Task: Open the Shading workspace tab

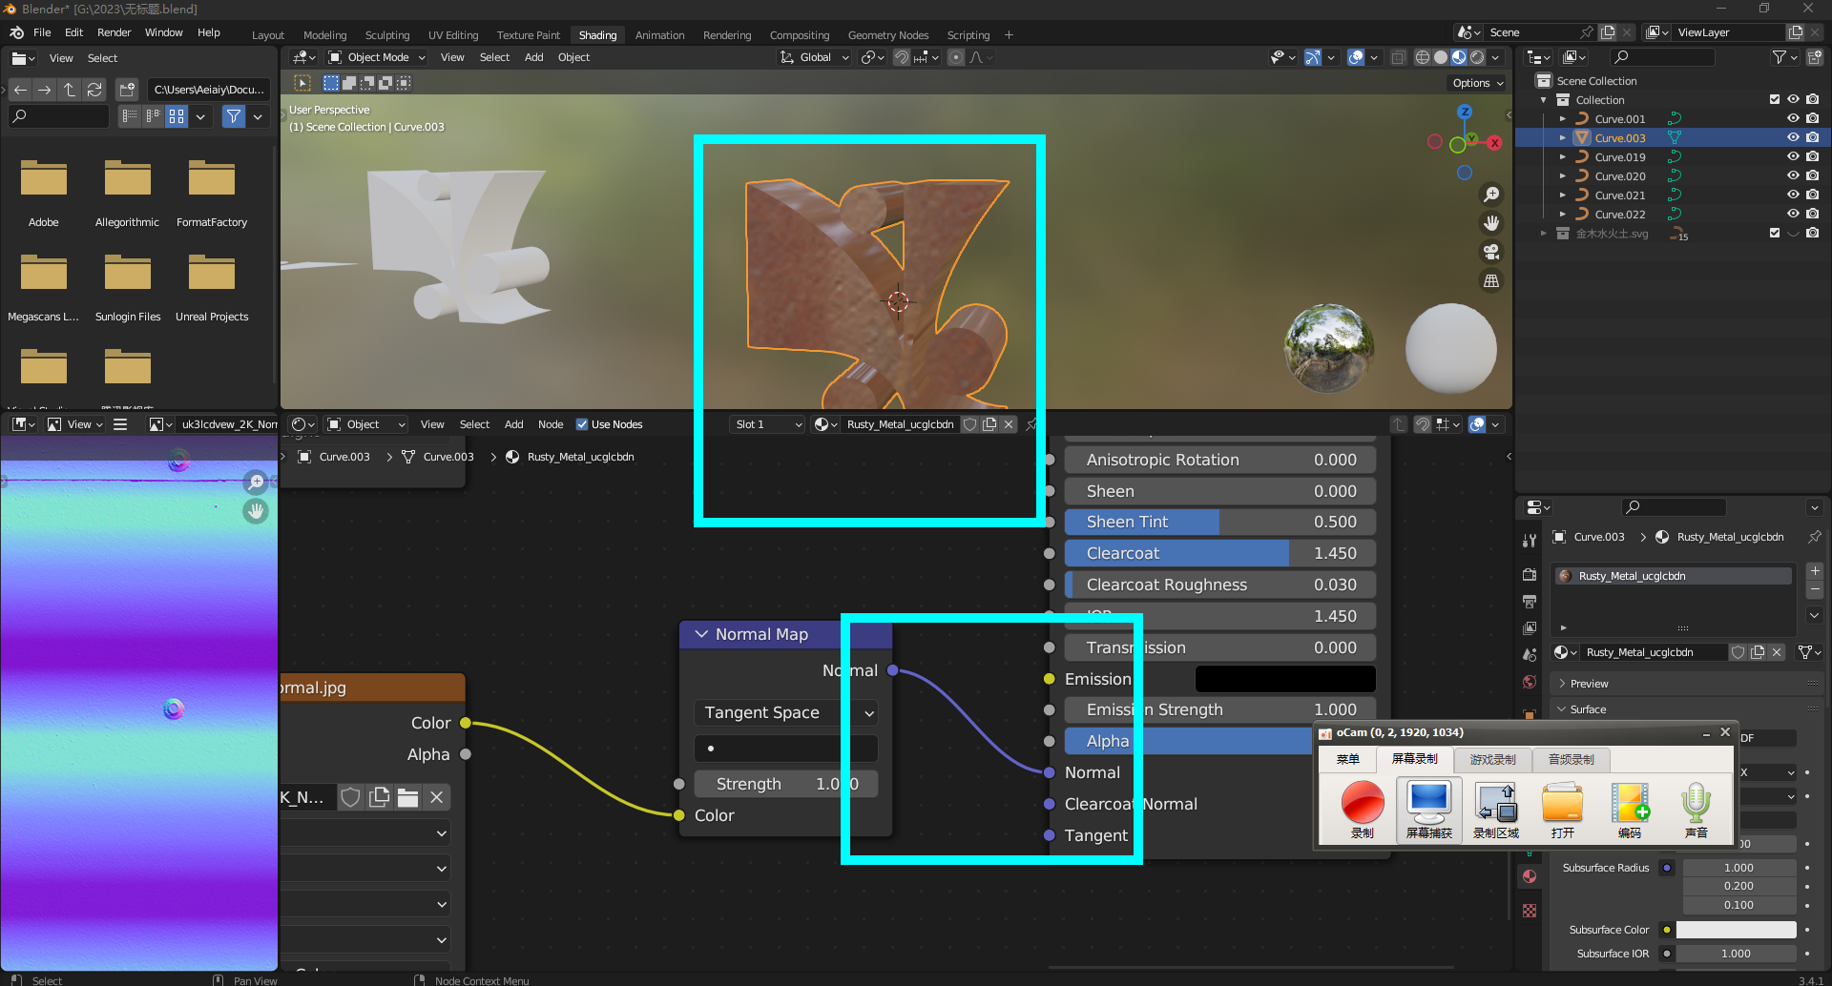Action: 597,35
